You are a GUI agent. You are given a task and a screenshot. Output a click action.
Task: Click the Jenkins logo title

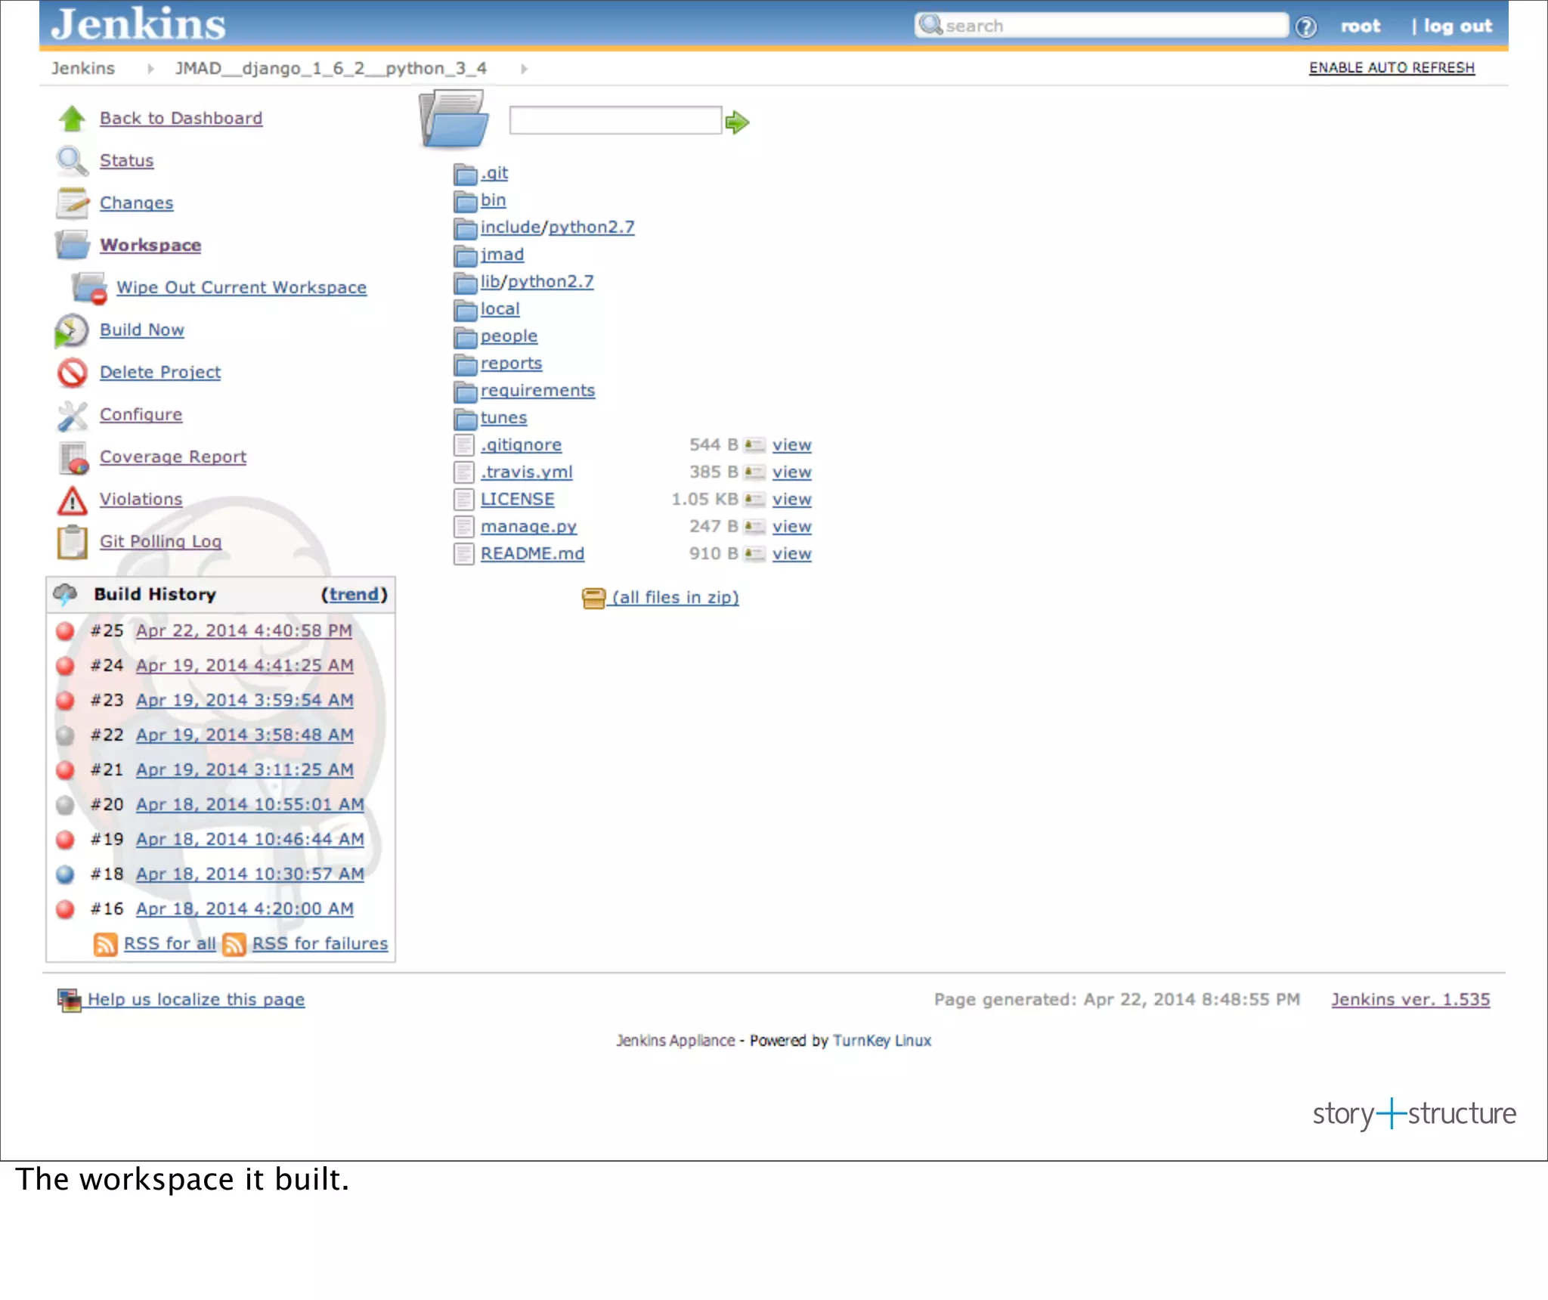(x=139, y=24)
